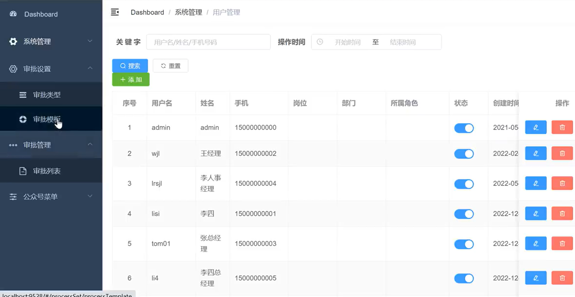Click the 审批列表 document icon

tap(23, 171)
